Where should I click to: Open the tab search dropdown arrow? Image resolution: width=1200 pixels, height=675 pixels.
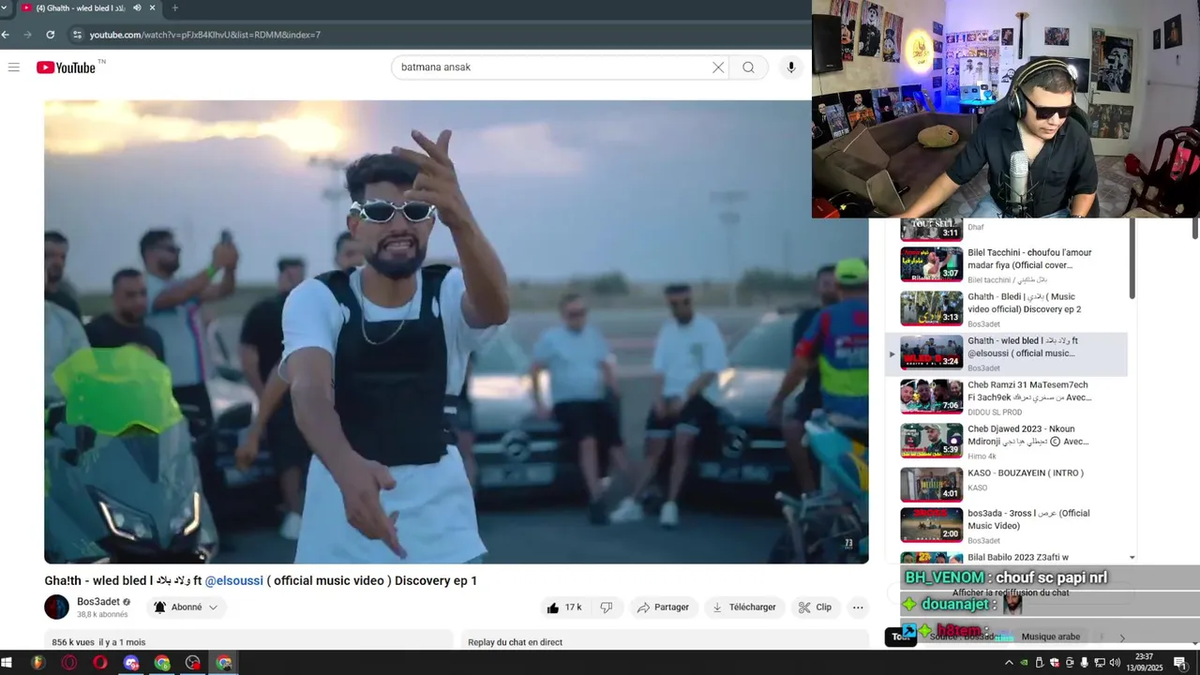pyautogui.click(x=4, y=7)
